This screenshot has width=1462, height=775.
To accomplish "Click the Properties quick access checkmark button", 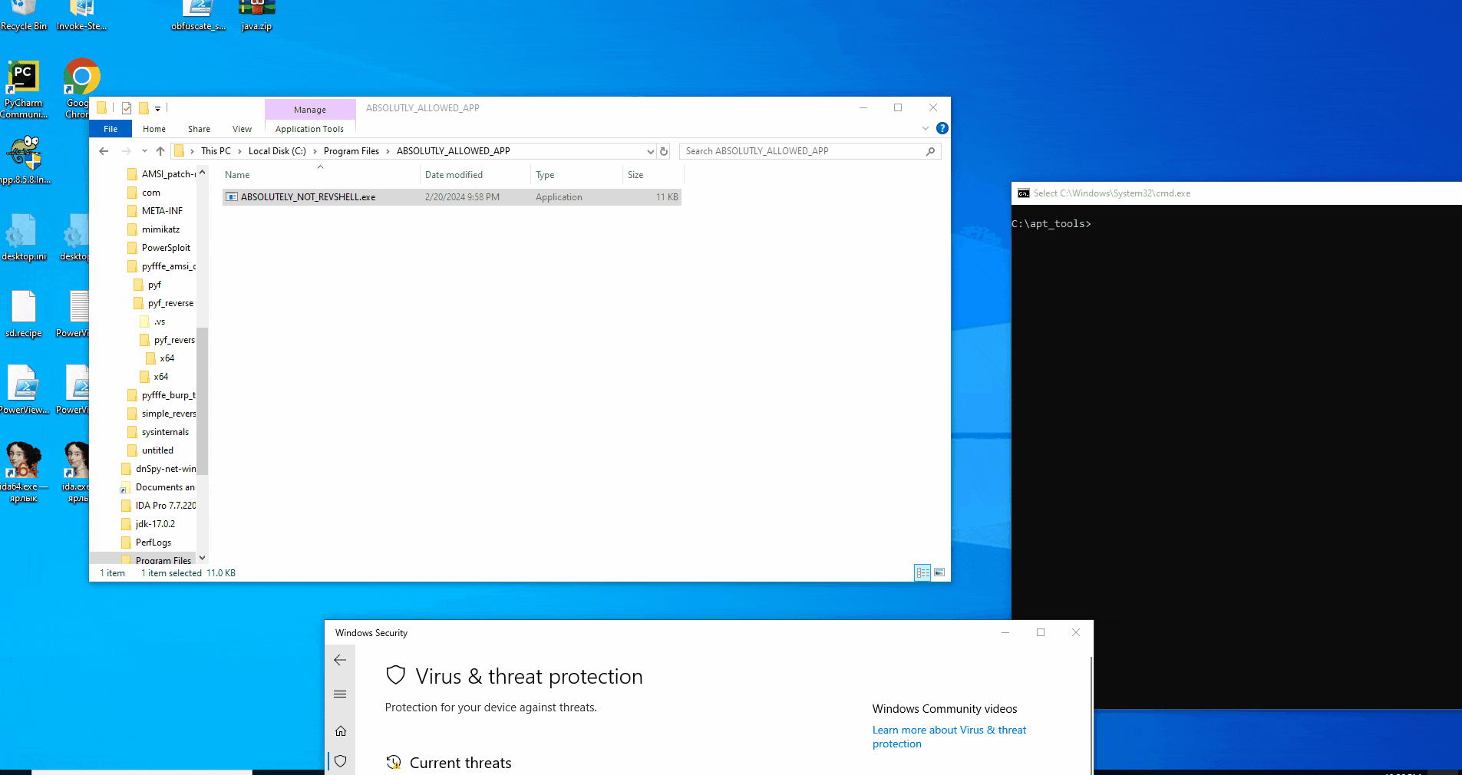I will (127, 108).
